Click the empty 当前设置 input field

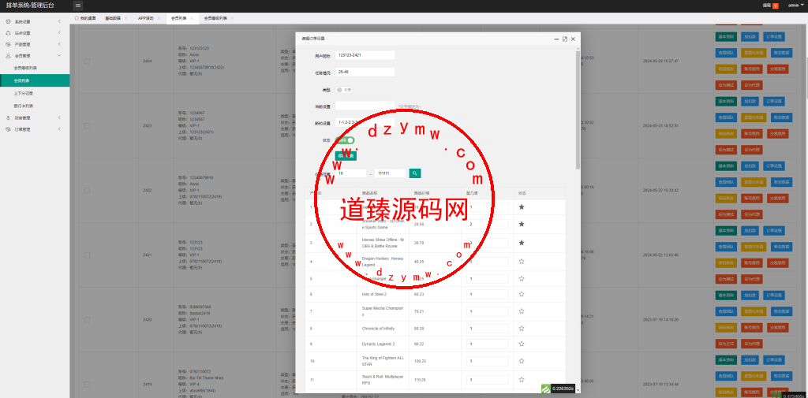point(365,106)
